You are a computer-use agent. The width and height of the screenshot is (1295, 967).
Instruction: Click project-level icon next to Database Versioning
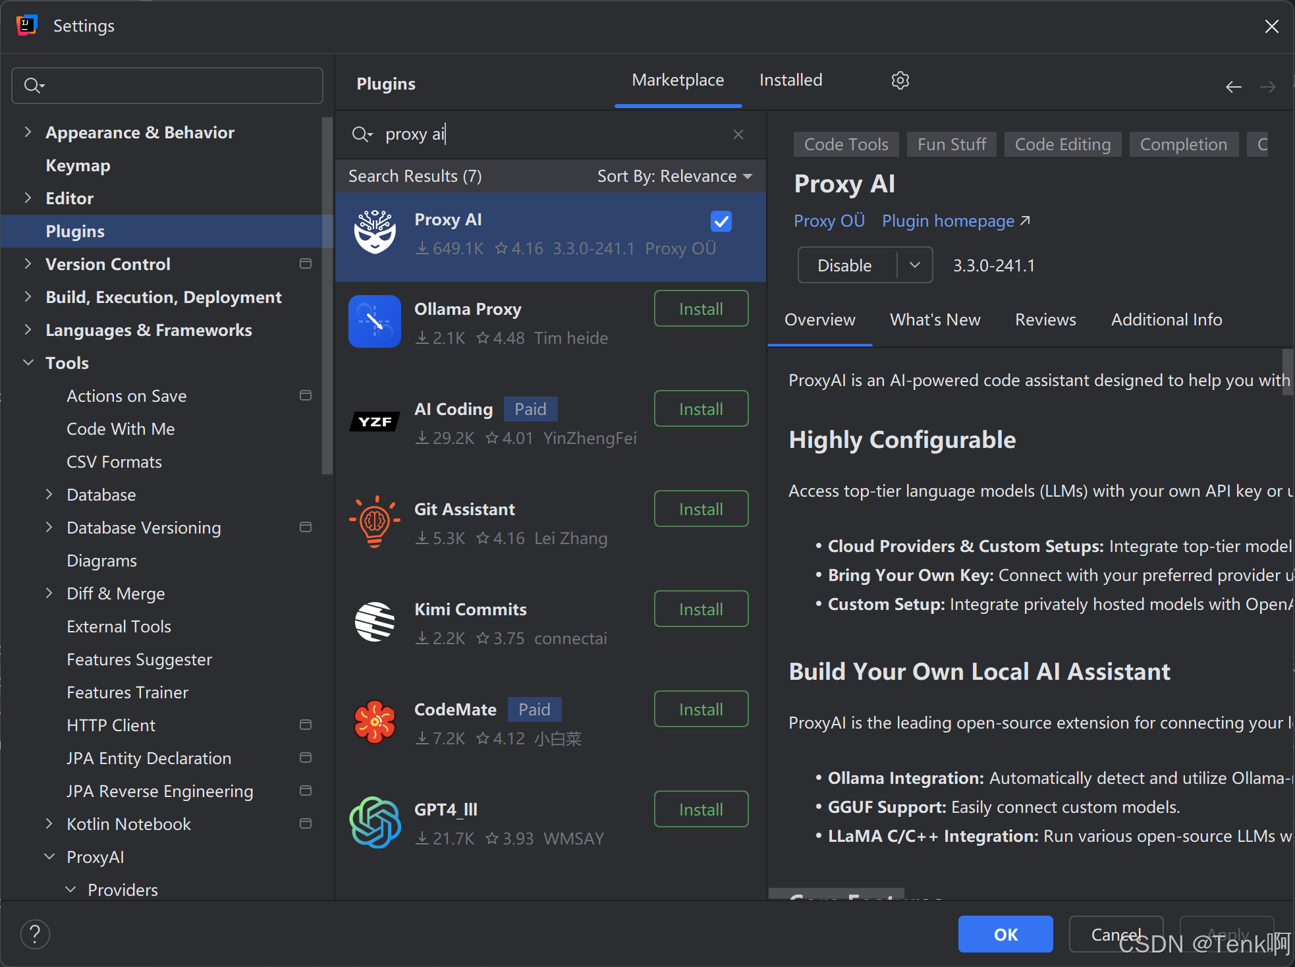pos(306,527)
